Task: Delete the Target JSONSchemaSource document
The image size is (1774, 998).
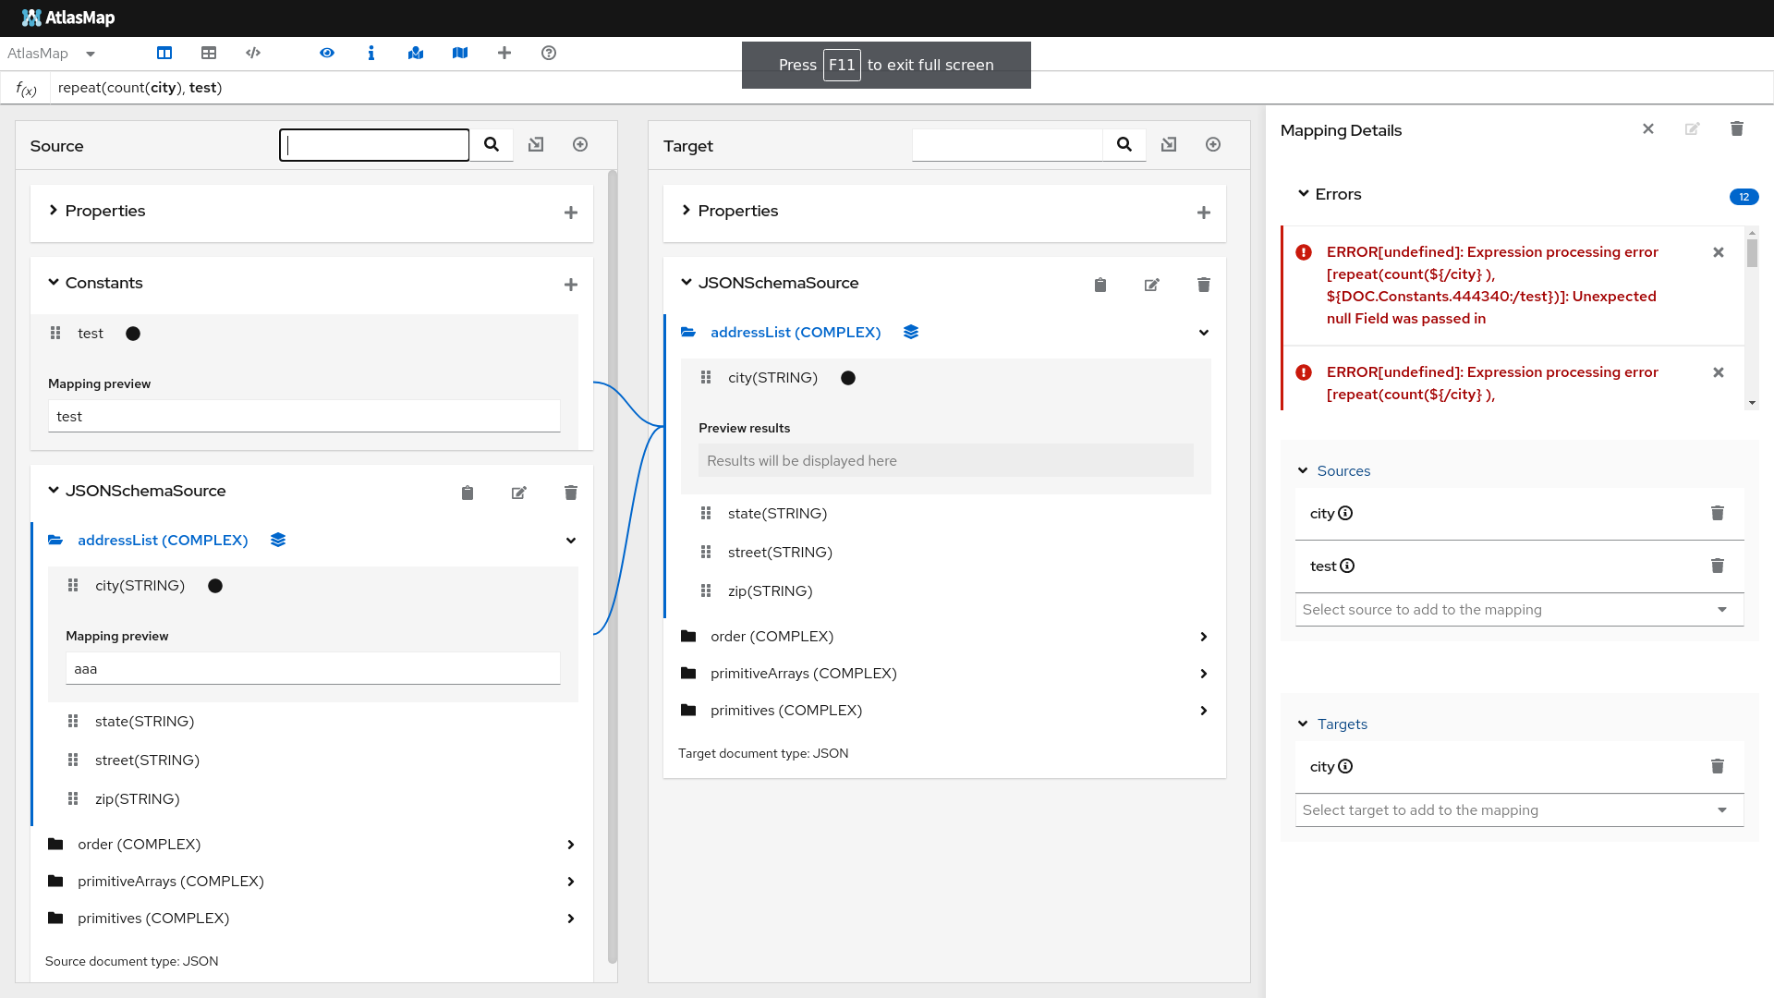Action: pos(1204,285)
